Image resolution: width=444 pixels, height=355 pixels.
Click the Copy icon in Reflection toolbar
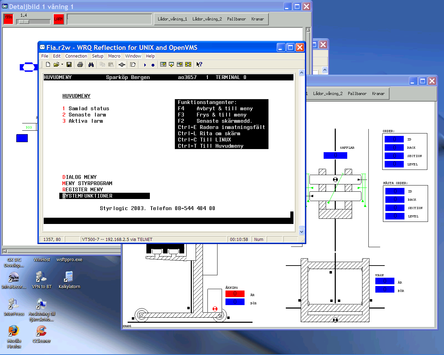pos(102,64)
